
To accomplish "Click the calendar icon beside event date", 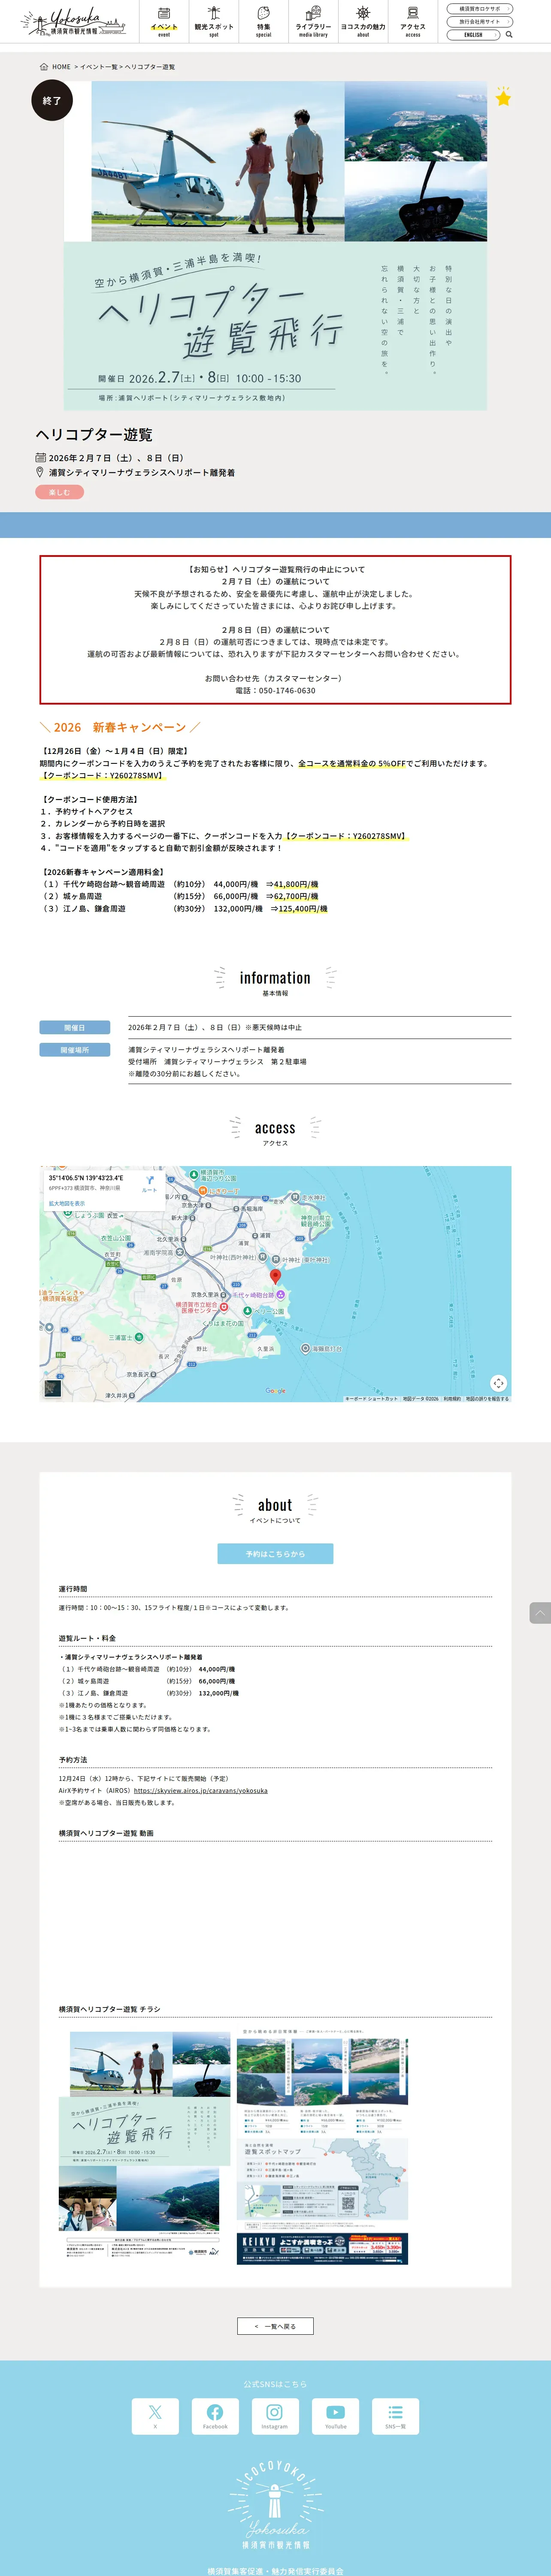I will tap(41, 458).
